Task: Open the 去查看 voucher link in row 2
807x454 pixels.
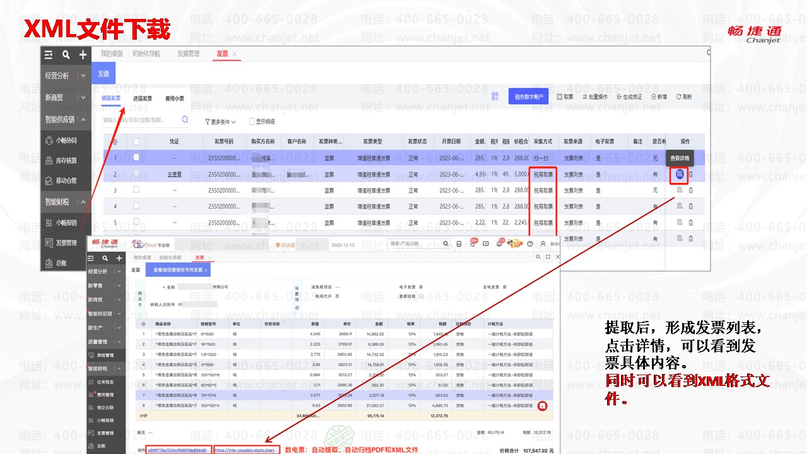Action: coord(174,175)
